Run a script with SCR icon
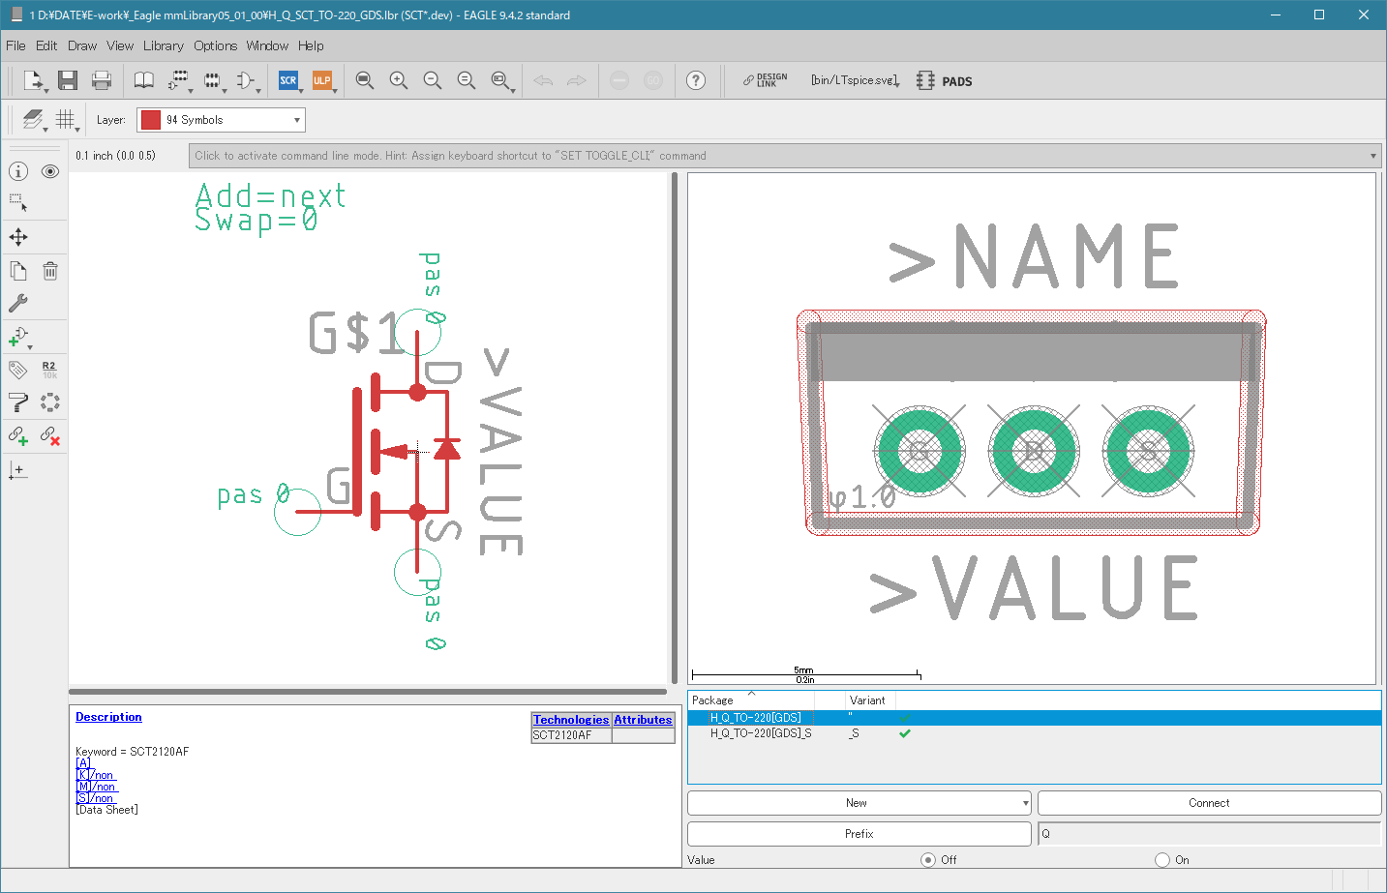Image resolution: width=1387 pixels, height=893 pixels. coord(287,80)
